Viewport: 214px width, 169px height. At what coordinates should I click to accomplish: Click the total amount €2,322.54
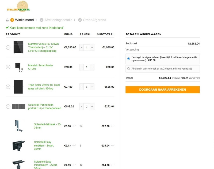coord(165,78)
